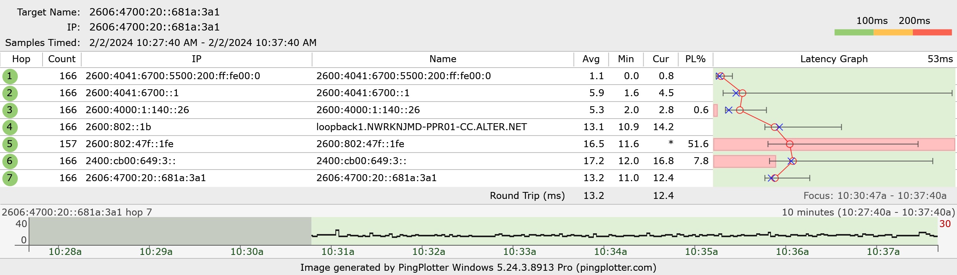Viewport: 957px width, 275px height.
Task: Select the hop 2 green circle icon
Action: coord(10,93)
